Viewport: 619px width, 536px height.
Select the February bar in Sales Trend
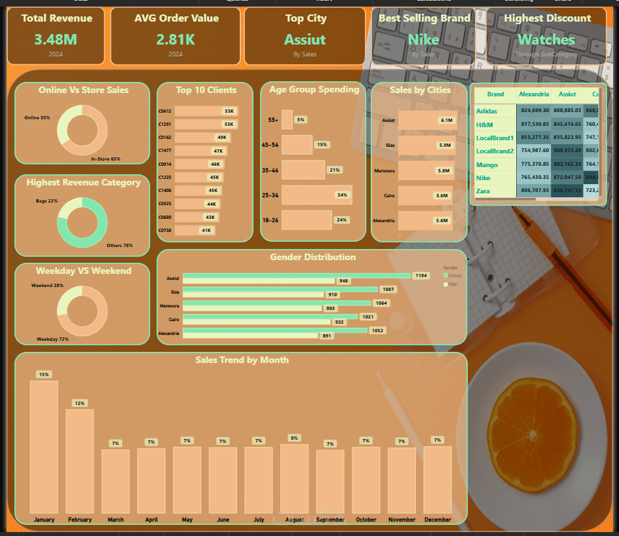(80, 461)
